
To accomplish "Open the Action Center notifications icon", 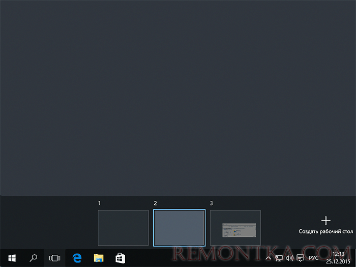I will coord(301,258).
